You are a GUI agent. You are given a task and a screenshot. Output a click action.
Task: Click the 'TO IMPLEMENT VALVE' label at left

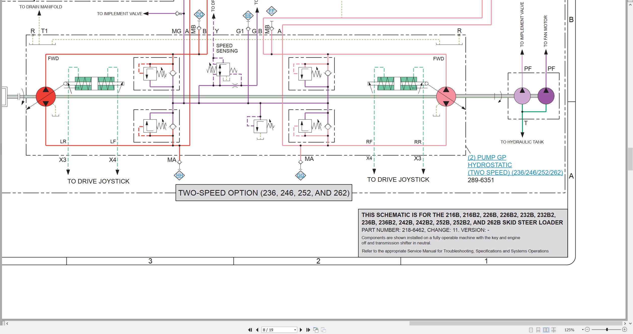tap(120, 14)
